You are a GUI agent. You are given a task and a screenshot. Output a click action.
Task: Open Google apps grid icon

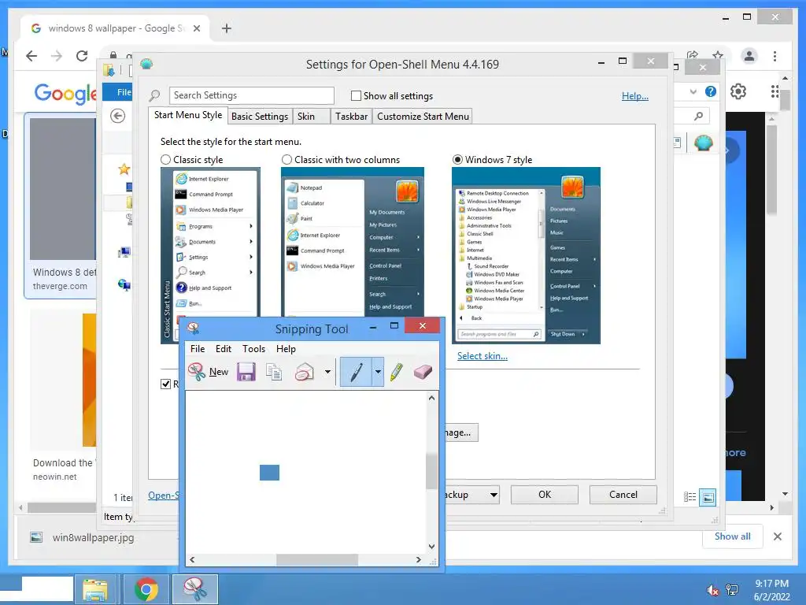coord(775,91)
